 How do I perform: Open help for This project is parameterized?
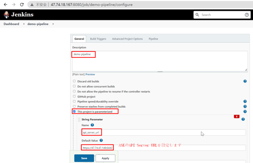point(245,112)
